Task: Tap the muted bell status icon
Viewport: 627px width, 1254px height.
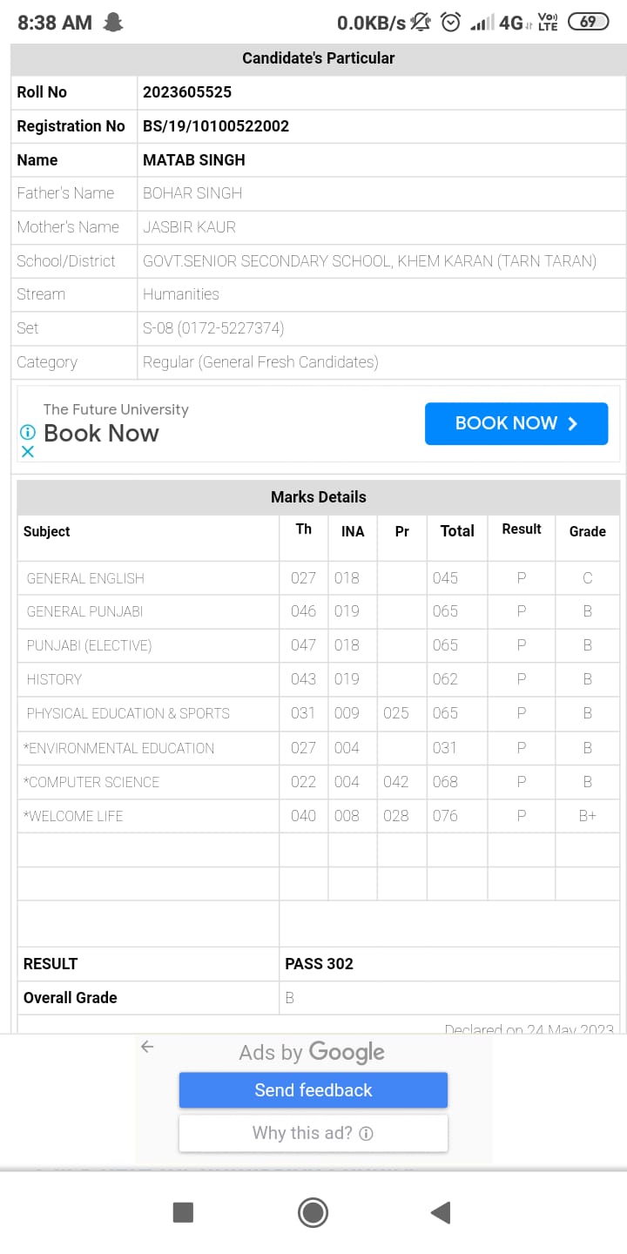Action: coord(421,23)
